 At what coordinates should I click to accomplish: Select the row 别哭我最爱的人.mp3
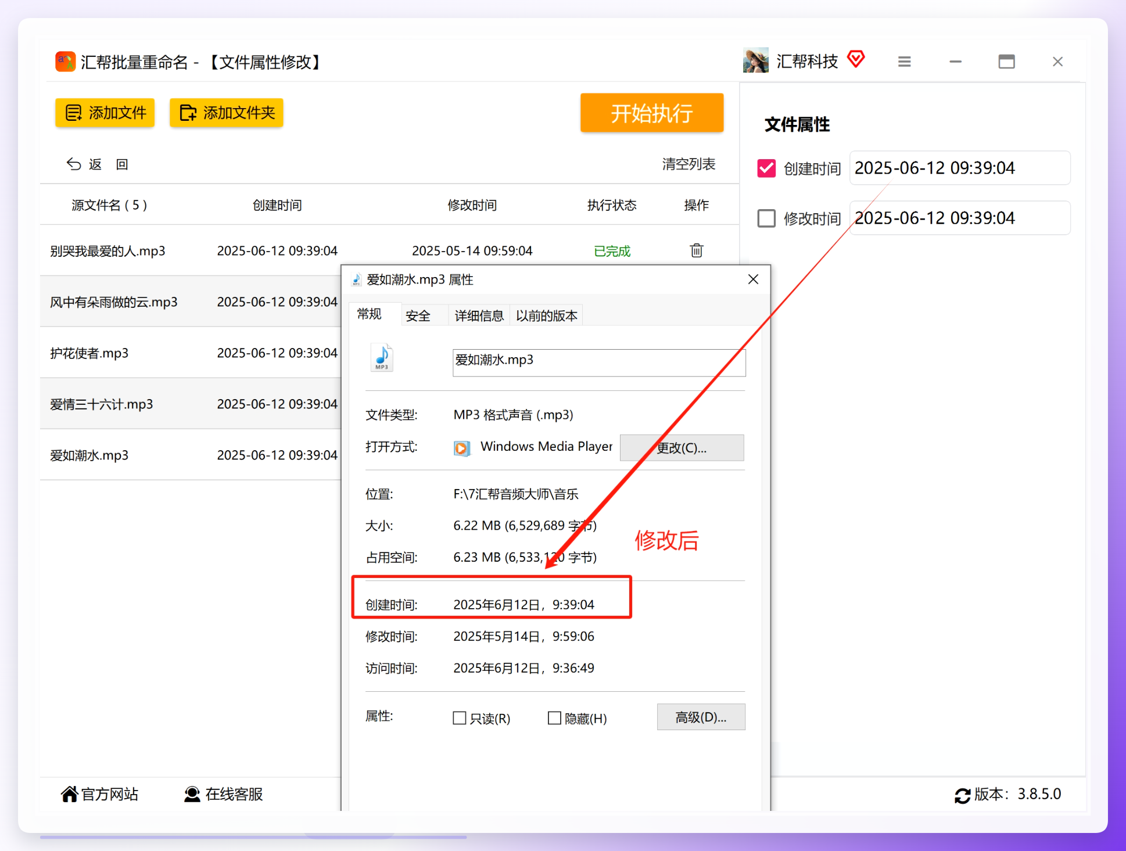pos(389,250)
